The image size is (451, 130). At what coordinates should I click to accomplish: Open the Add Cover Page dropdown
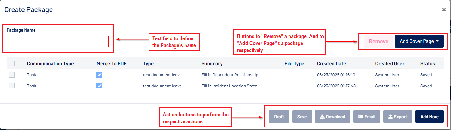click(x=419, y=41)
